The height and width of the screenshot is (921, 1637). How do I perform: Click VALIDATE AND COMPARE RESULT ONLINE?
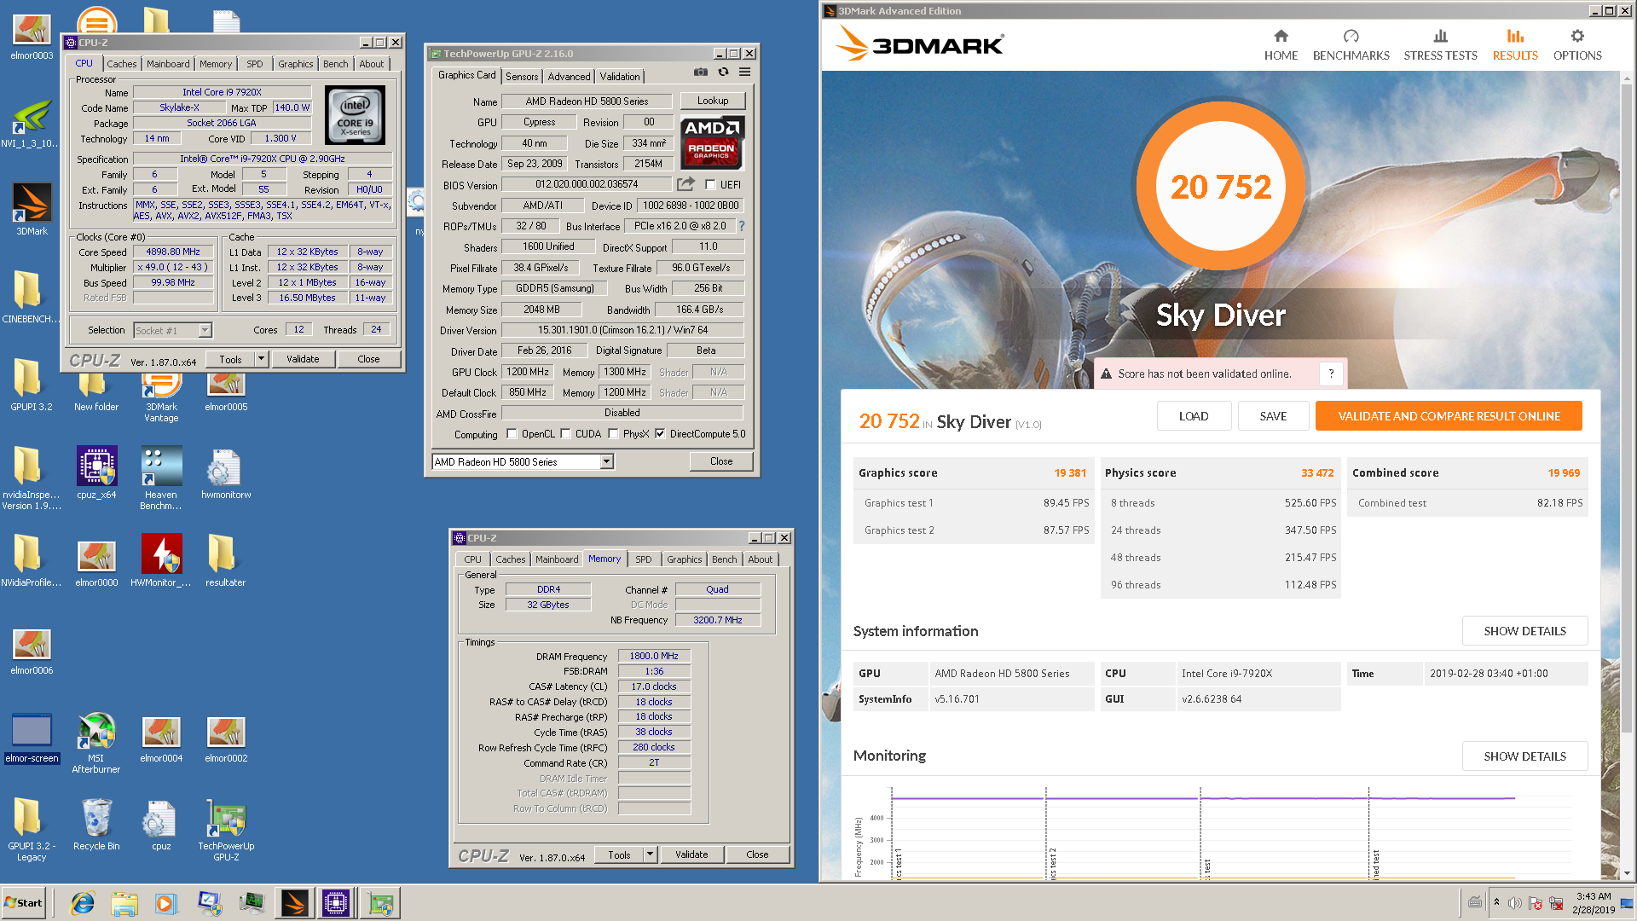coord(1449,416)
